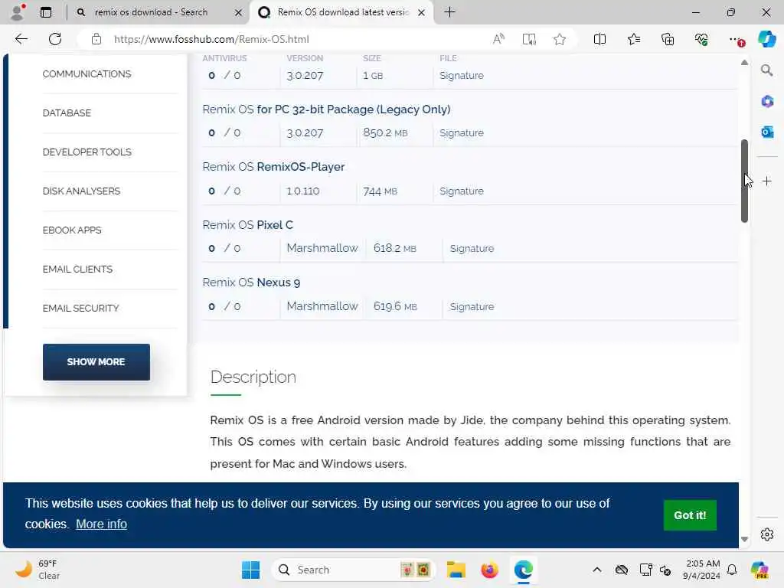Image resolution: width=784 pixels, height=588 pixels.
Task: Download Remix OS RemixOS-Player
Action: pos(273,166)
